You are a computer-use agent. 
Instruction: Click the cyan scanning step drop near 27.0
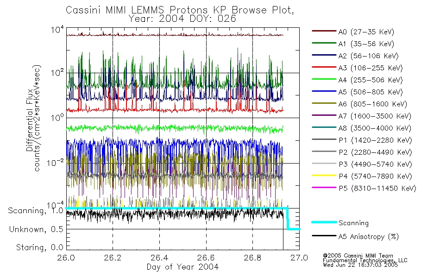point(287,219)
